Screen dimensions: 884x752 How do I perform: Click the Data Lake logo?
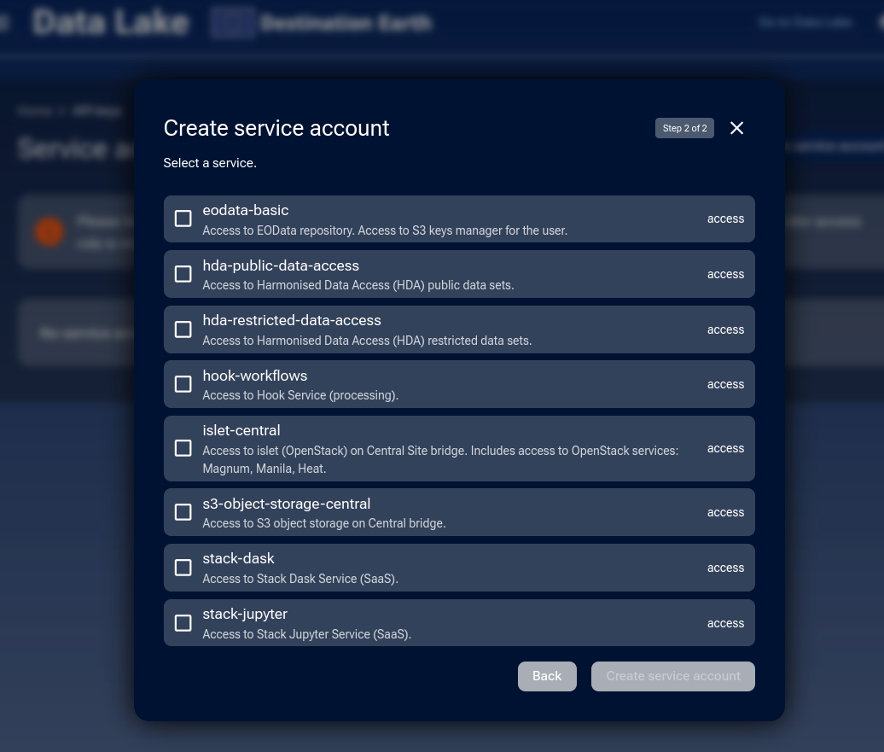(111, 21)
